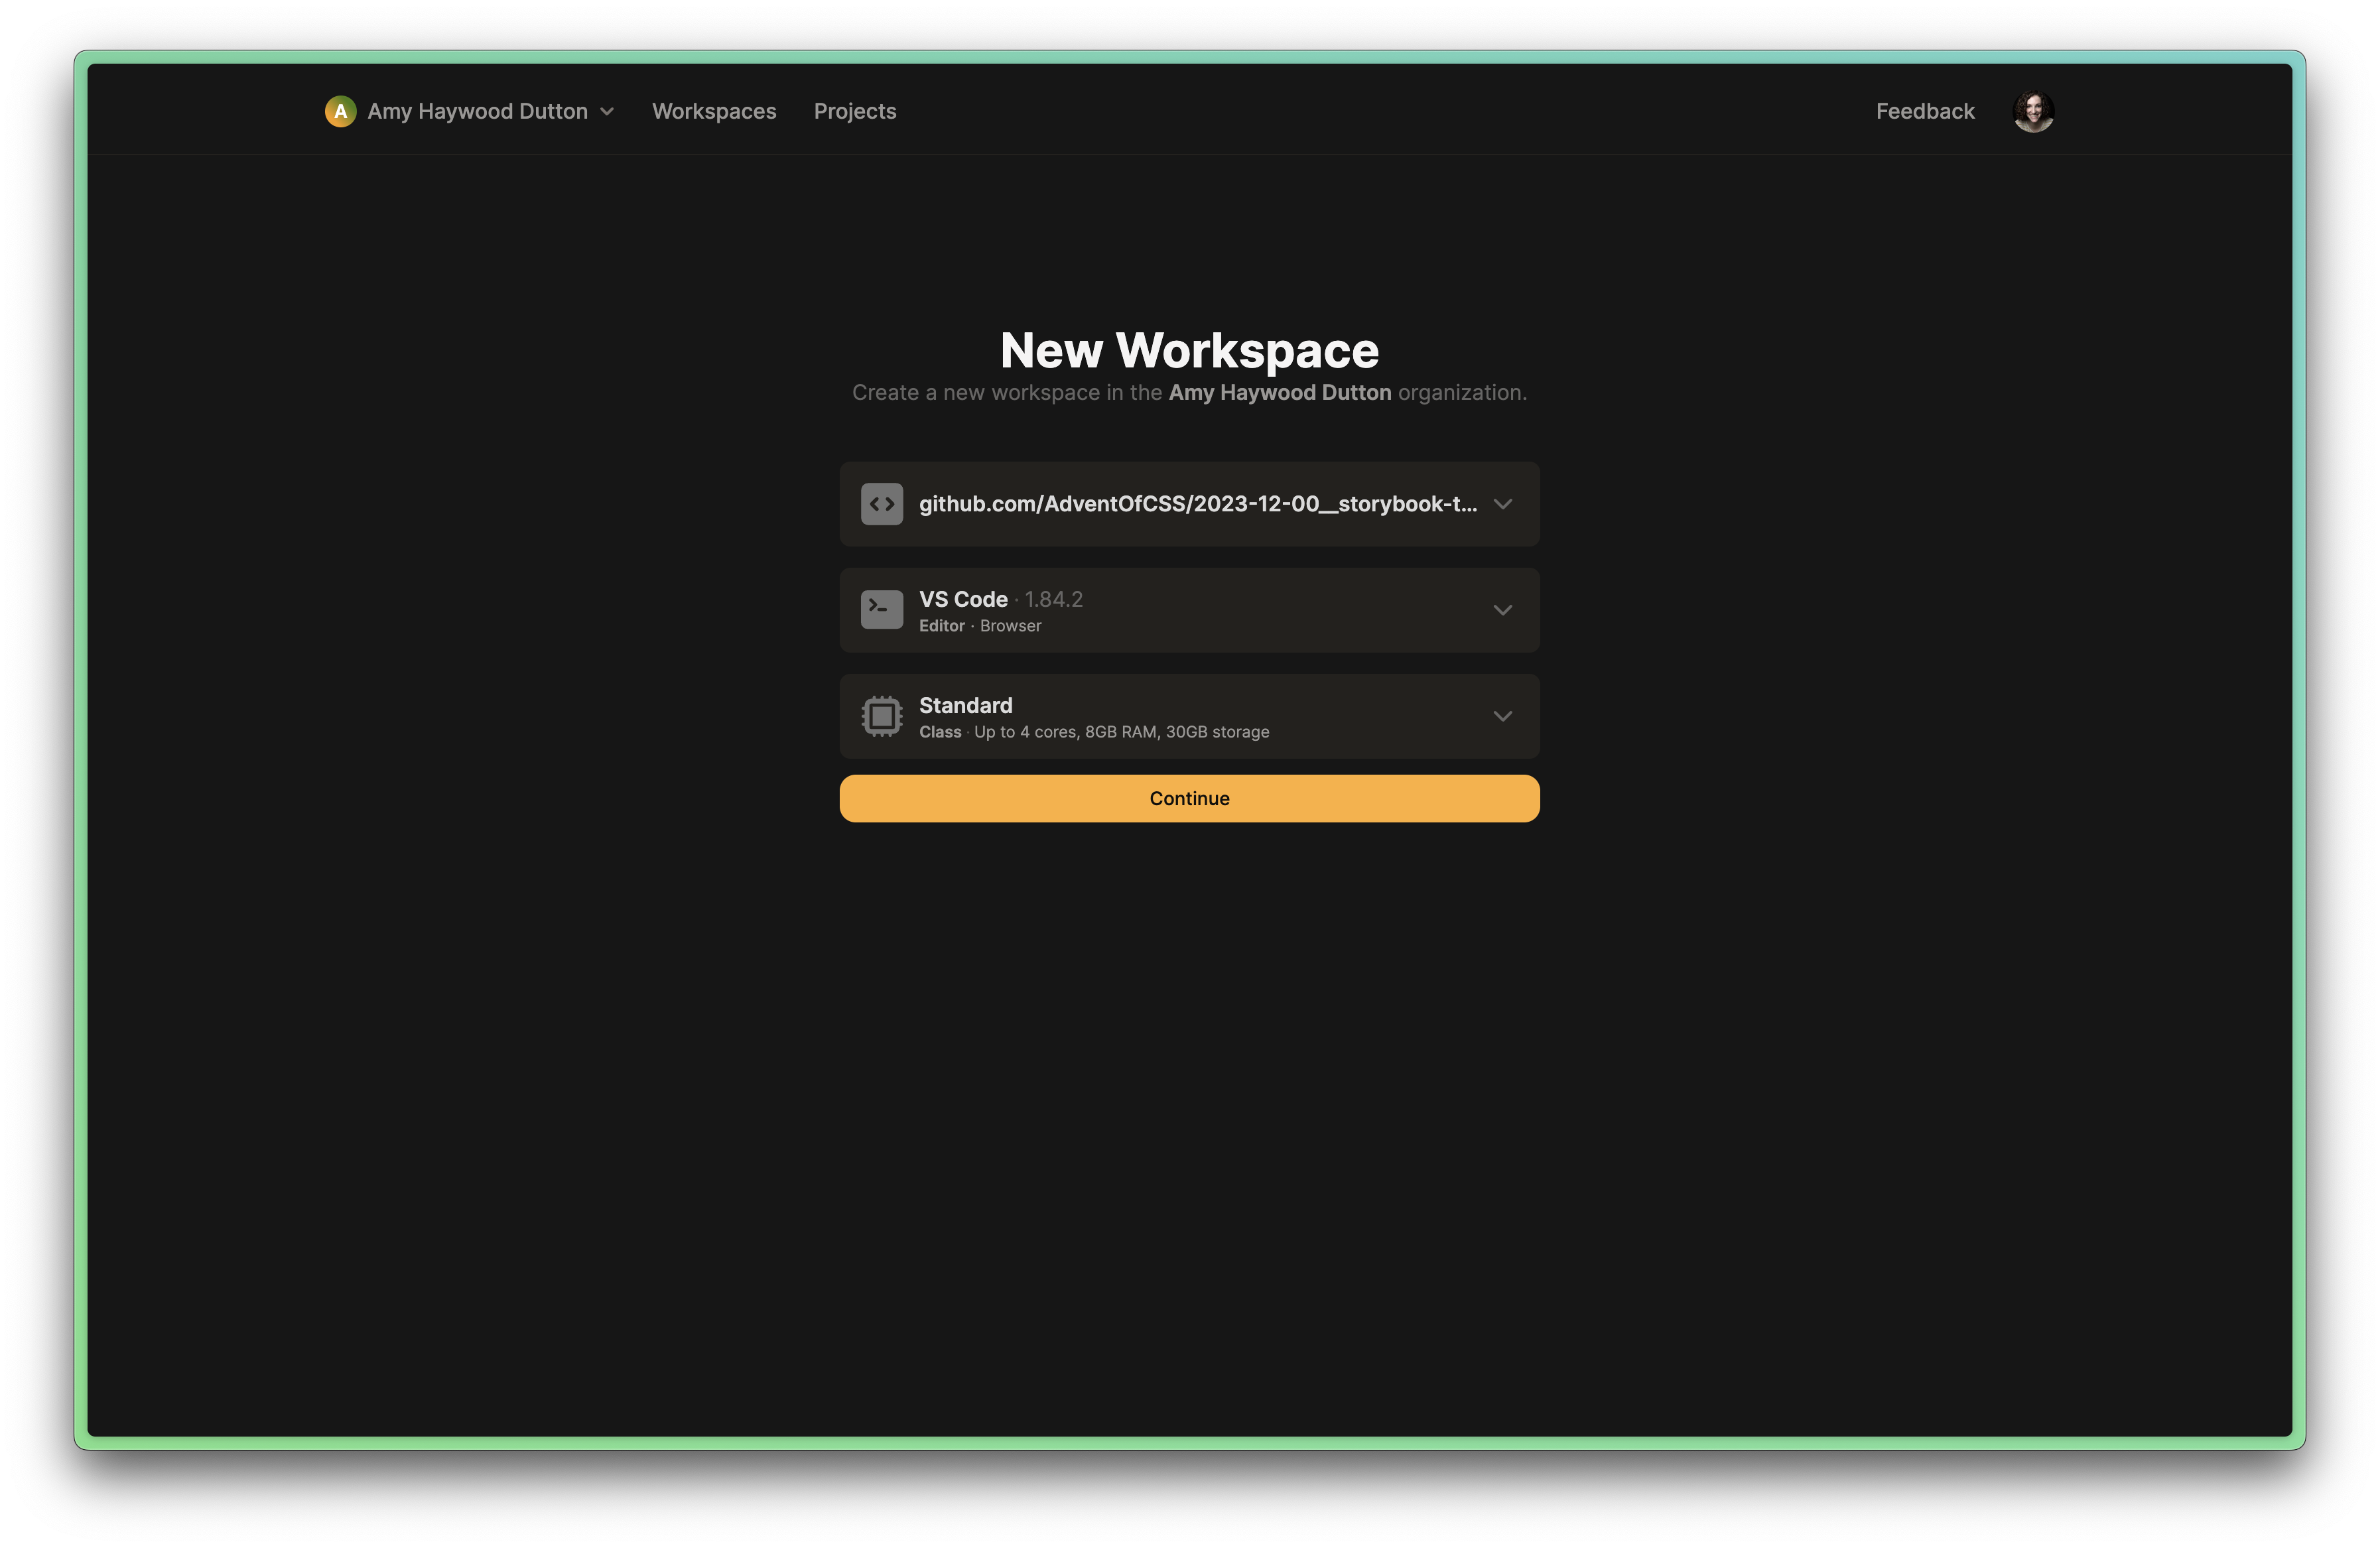Open the VS Code editor dropdown chevron
The image size is (2380, 1548).
tap(1503, 610)
